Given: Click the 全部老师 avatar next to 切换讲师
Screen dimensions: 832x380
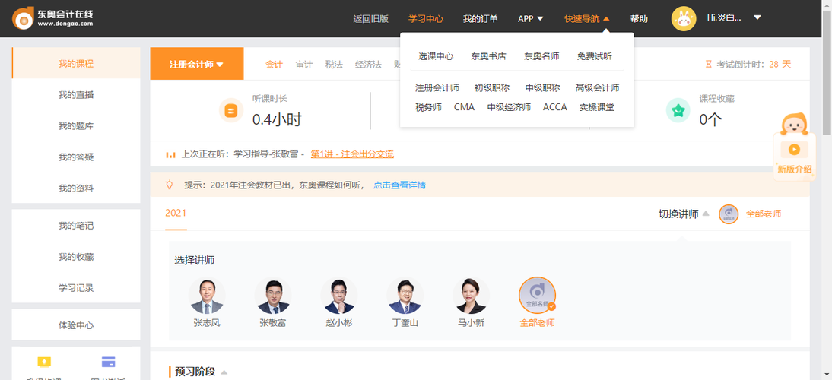Looking at the screenshot, I should tap(729, 214).
